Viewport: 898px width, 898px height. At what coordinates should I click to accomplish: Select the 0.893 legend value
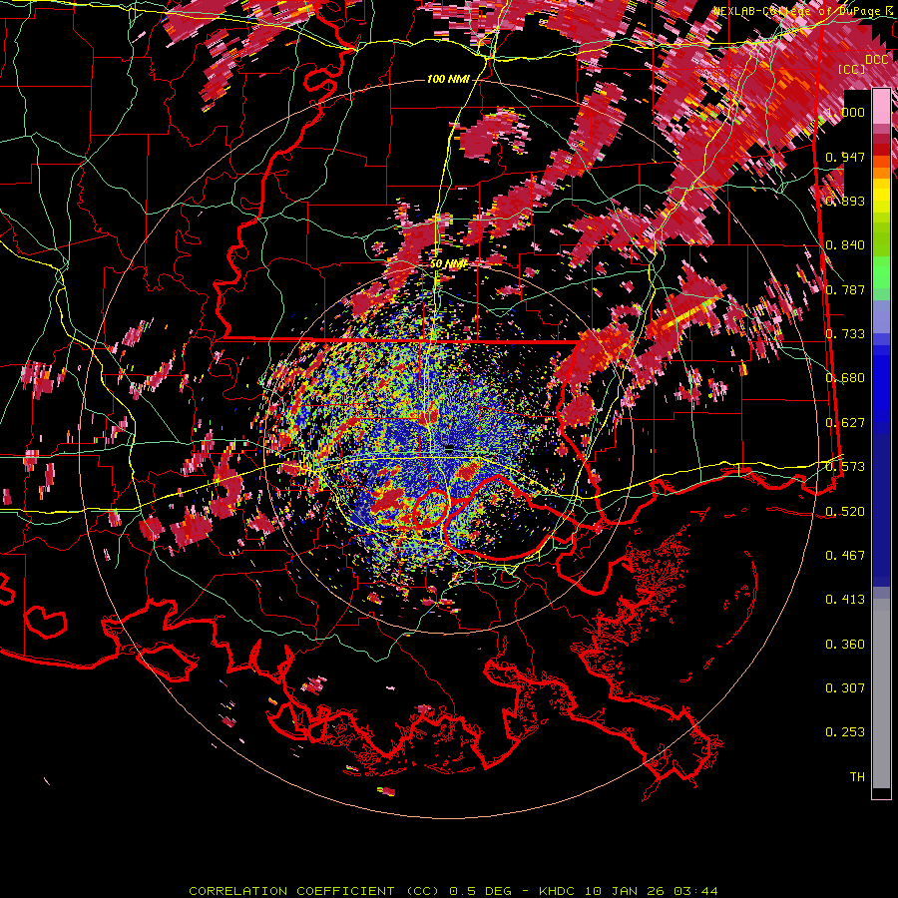tap(845, 201)
